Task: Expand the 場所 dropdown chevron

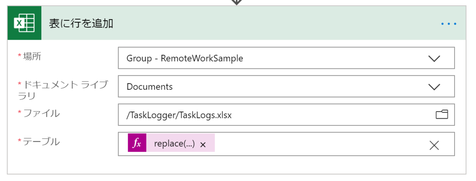Action: point(434,58)
